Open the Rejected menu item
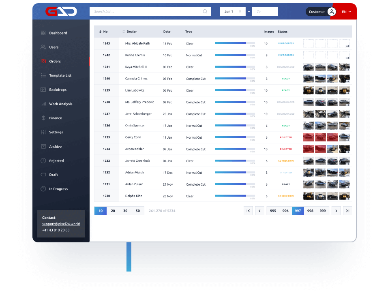 click(56, 161)
